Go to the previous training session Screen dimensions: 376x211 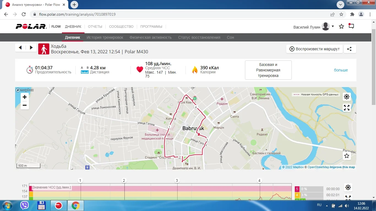[x=20, y=48]
